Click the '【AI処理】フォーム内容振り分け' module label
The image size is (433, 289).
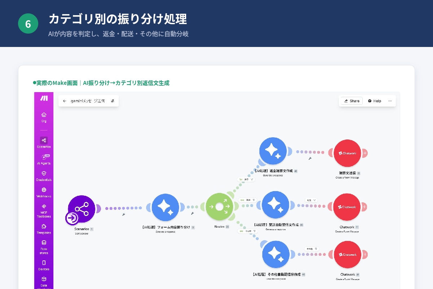pyautogui.click(x=166, y=227)
